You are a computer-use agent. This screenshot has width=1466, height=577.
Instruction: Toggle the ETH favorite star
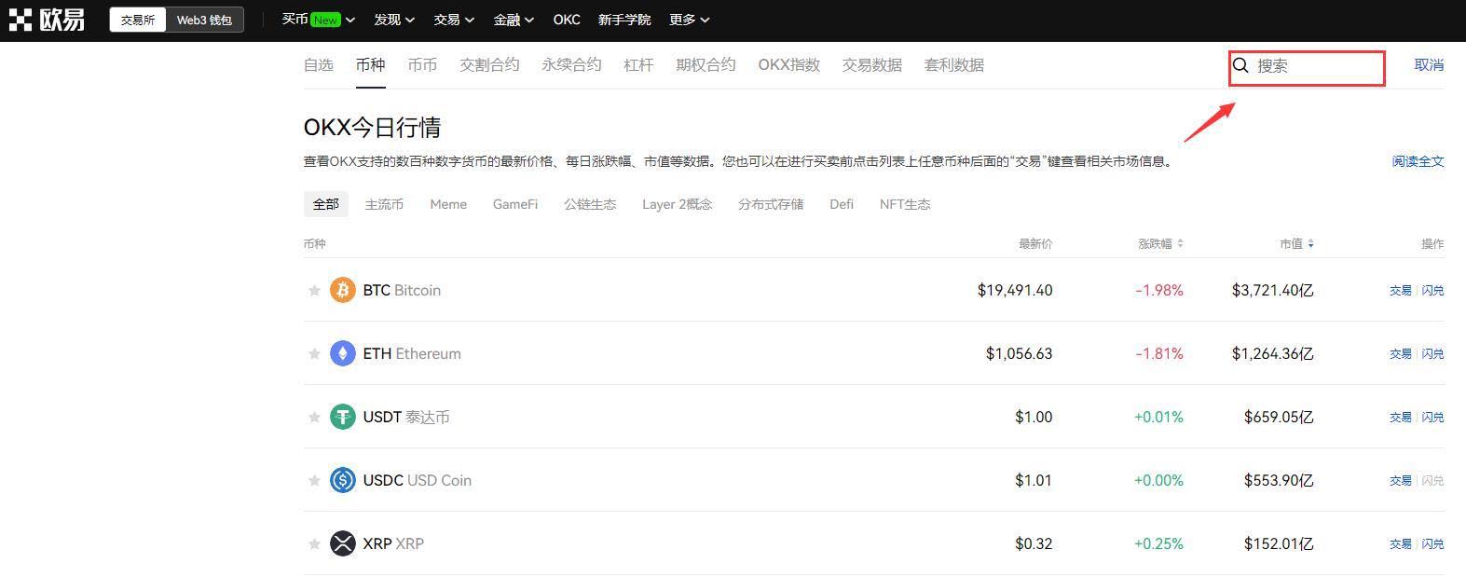[314, 354]
